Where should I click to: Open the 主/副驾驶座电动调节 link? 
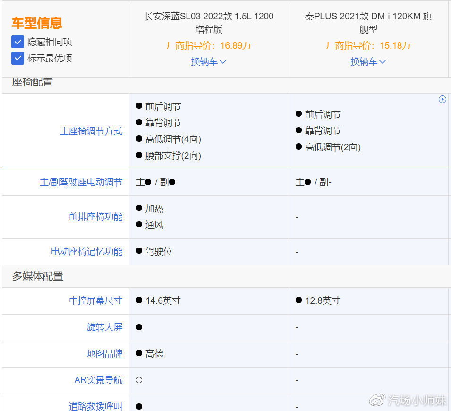[81, 182]
